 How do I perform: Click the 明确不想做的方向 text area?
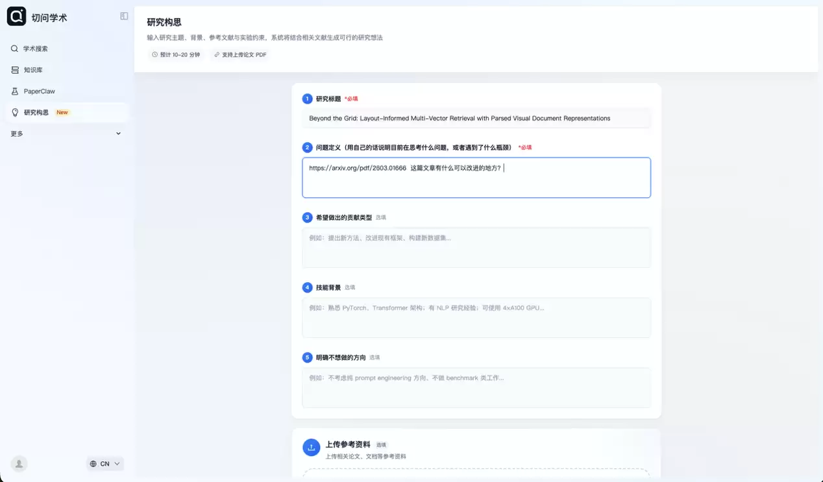476,387
